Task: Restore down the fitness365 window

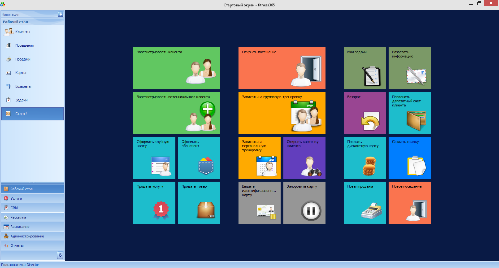Action: click(x=480, y=3)
